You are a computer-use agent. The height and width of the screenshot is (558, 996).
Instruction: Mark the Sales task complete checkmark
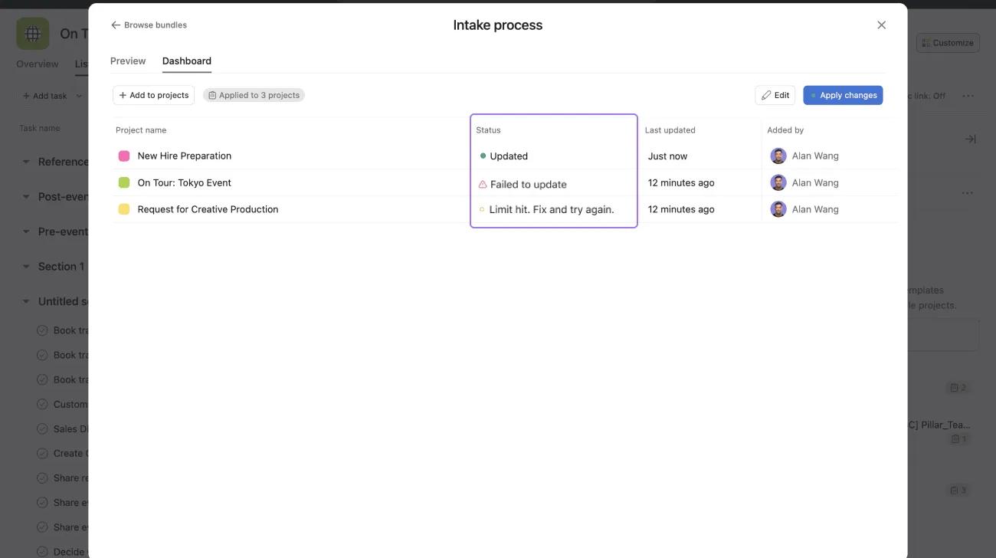tap(42, 429)
